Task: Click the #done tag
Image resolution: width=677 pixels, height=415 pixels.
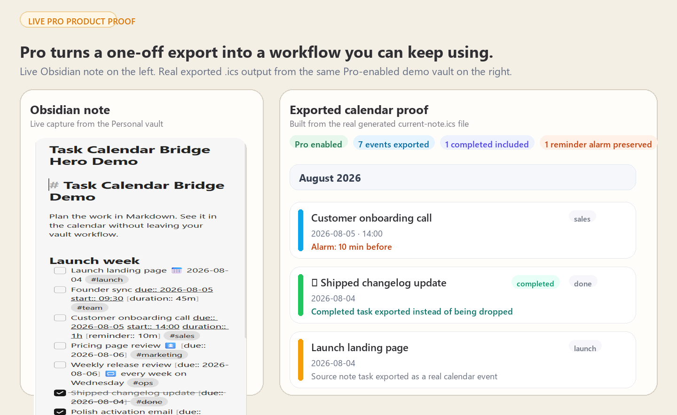Action: tap(149, 402)
